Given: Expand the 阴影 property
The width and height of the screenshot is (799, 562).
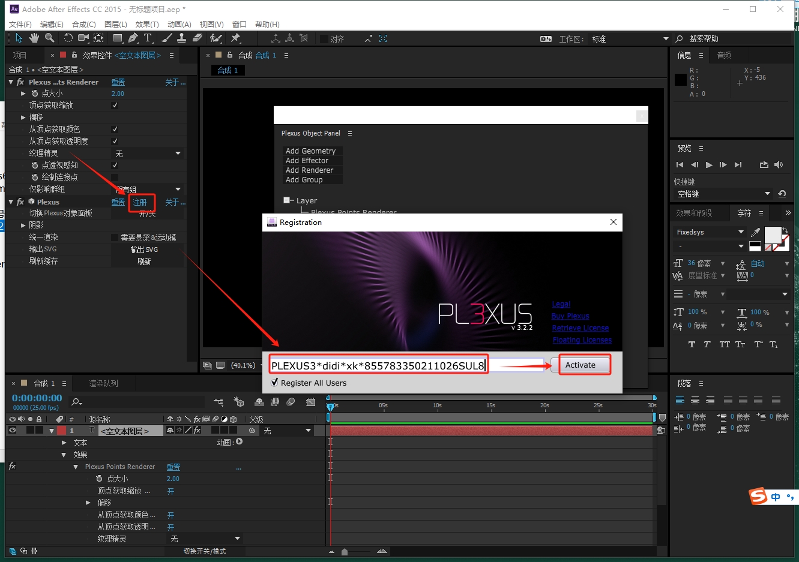Looking at the screenshot, I should [x=23, y=225].
